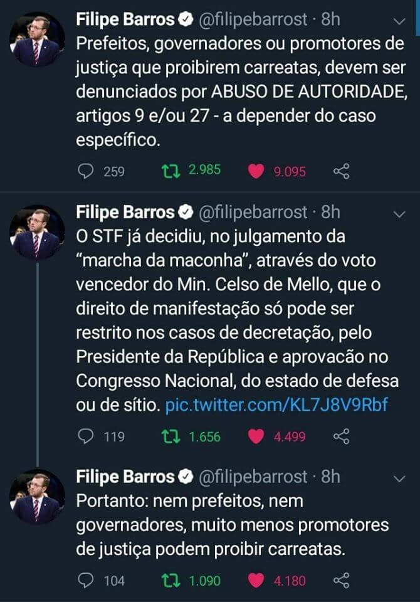Share the STF marcha da maconha tweet

click(341, 436)
